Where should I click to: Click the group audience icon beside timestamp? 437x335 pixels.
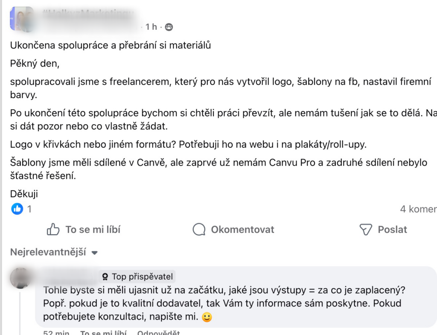click(169, 27)
